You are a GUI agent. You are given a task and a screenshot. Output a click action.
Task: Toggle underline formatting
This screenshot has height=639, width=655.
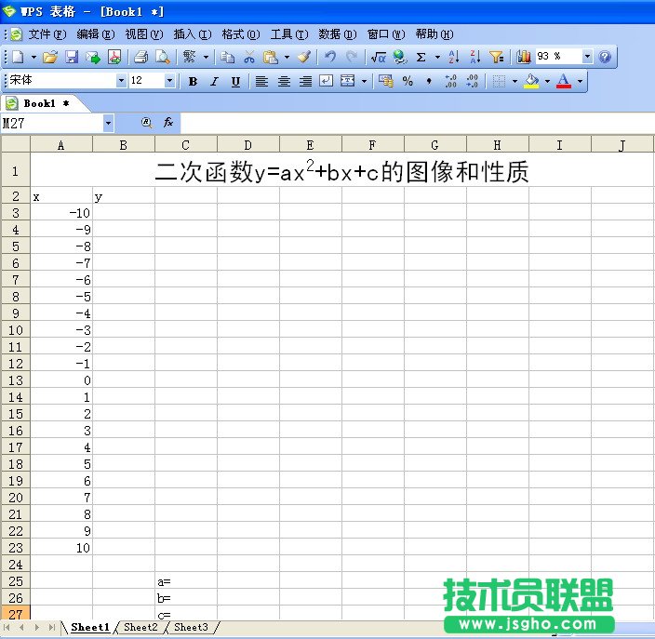(235, 81)
